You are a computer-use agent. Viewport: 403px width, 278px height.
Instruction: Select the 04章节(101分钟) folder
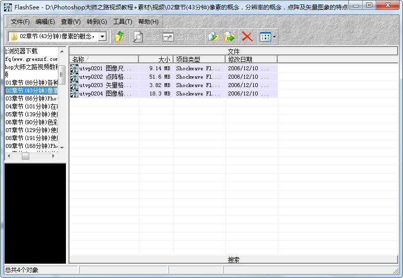(x=32, y=106)
